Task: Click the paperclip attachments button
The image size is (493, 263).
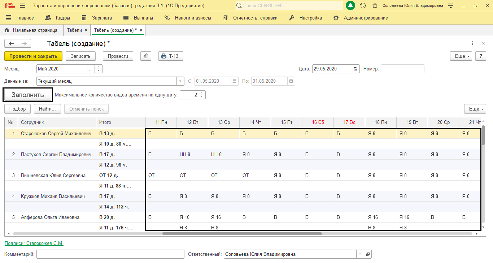Action: 146,56
